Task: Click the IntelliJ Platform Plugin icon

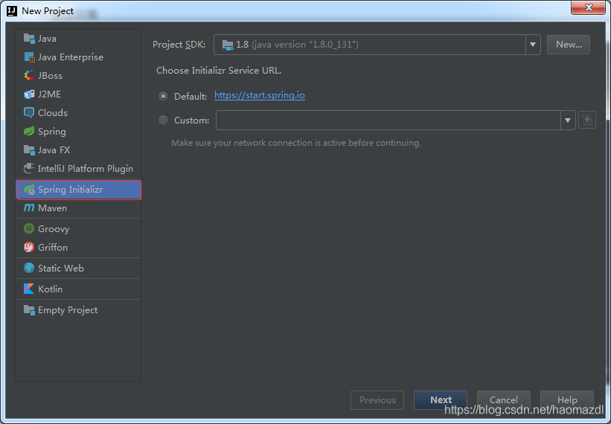Action: (x=29, y=169)
